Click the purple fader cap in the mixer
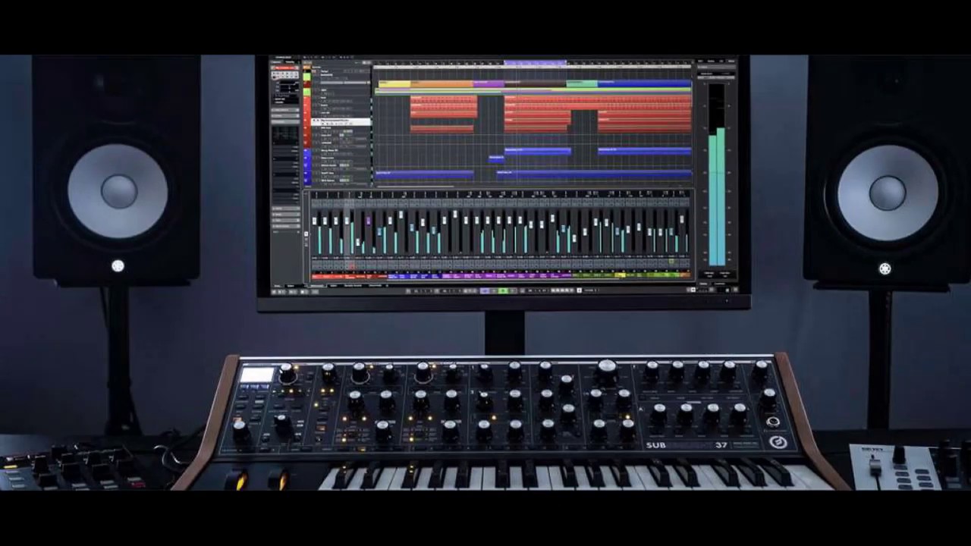Image resolution: width=971 pixels, height=546 pixels. pyautogui.click(x=368, y=221)
